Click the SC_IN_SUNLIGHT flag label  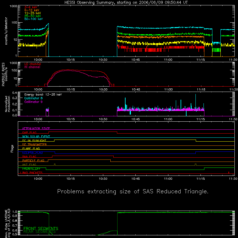coord(34,140)
